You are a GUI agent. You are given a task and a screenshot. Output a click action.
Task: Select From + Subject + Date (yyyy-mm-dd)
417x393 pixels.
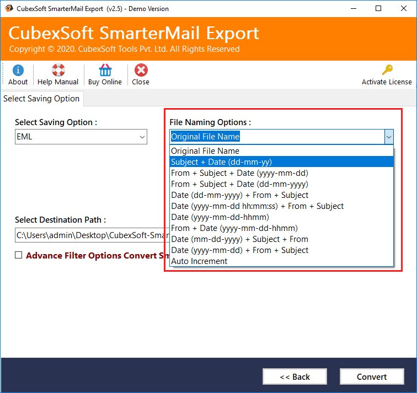pyautogui.click(x=281, y=173)
